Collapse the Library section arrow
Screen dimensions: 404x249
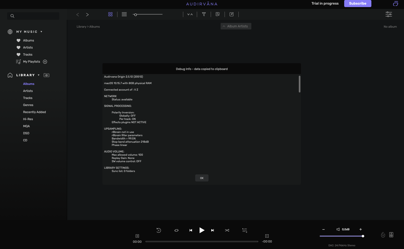(39, 75)
